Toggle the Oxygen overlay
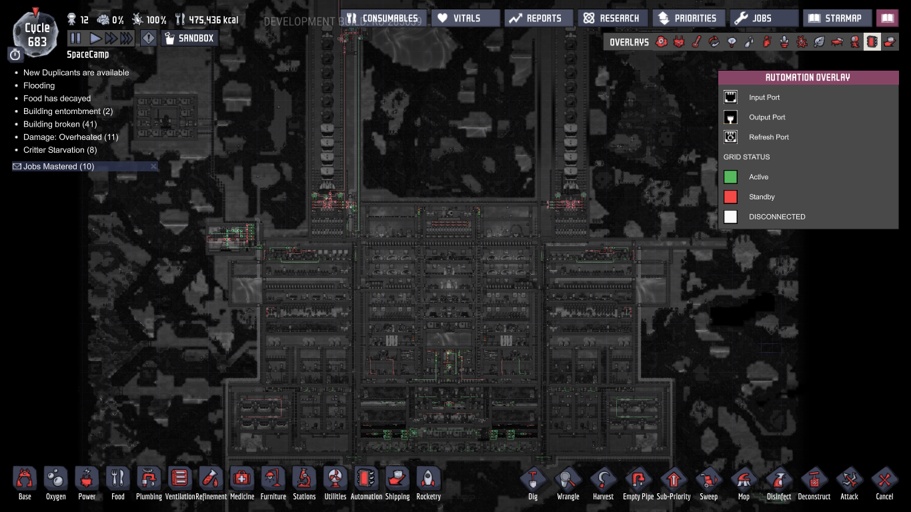Image resolution: width=911 pixels, height=512 pixels. click(661, 42)
